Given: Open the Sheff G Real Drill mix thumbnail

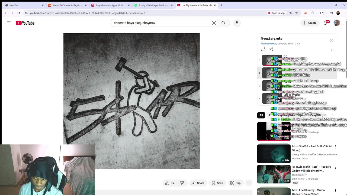Looking at the screenshot, I should tap(274, 154).
